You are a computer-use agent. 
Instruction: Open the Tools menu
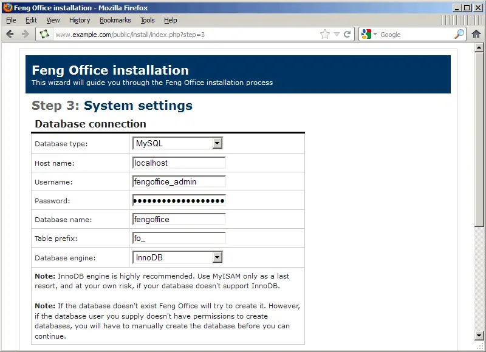pyautogui.click(x=147, y=20)
